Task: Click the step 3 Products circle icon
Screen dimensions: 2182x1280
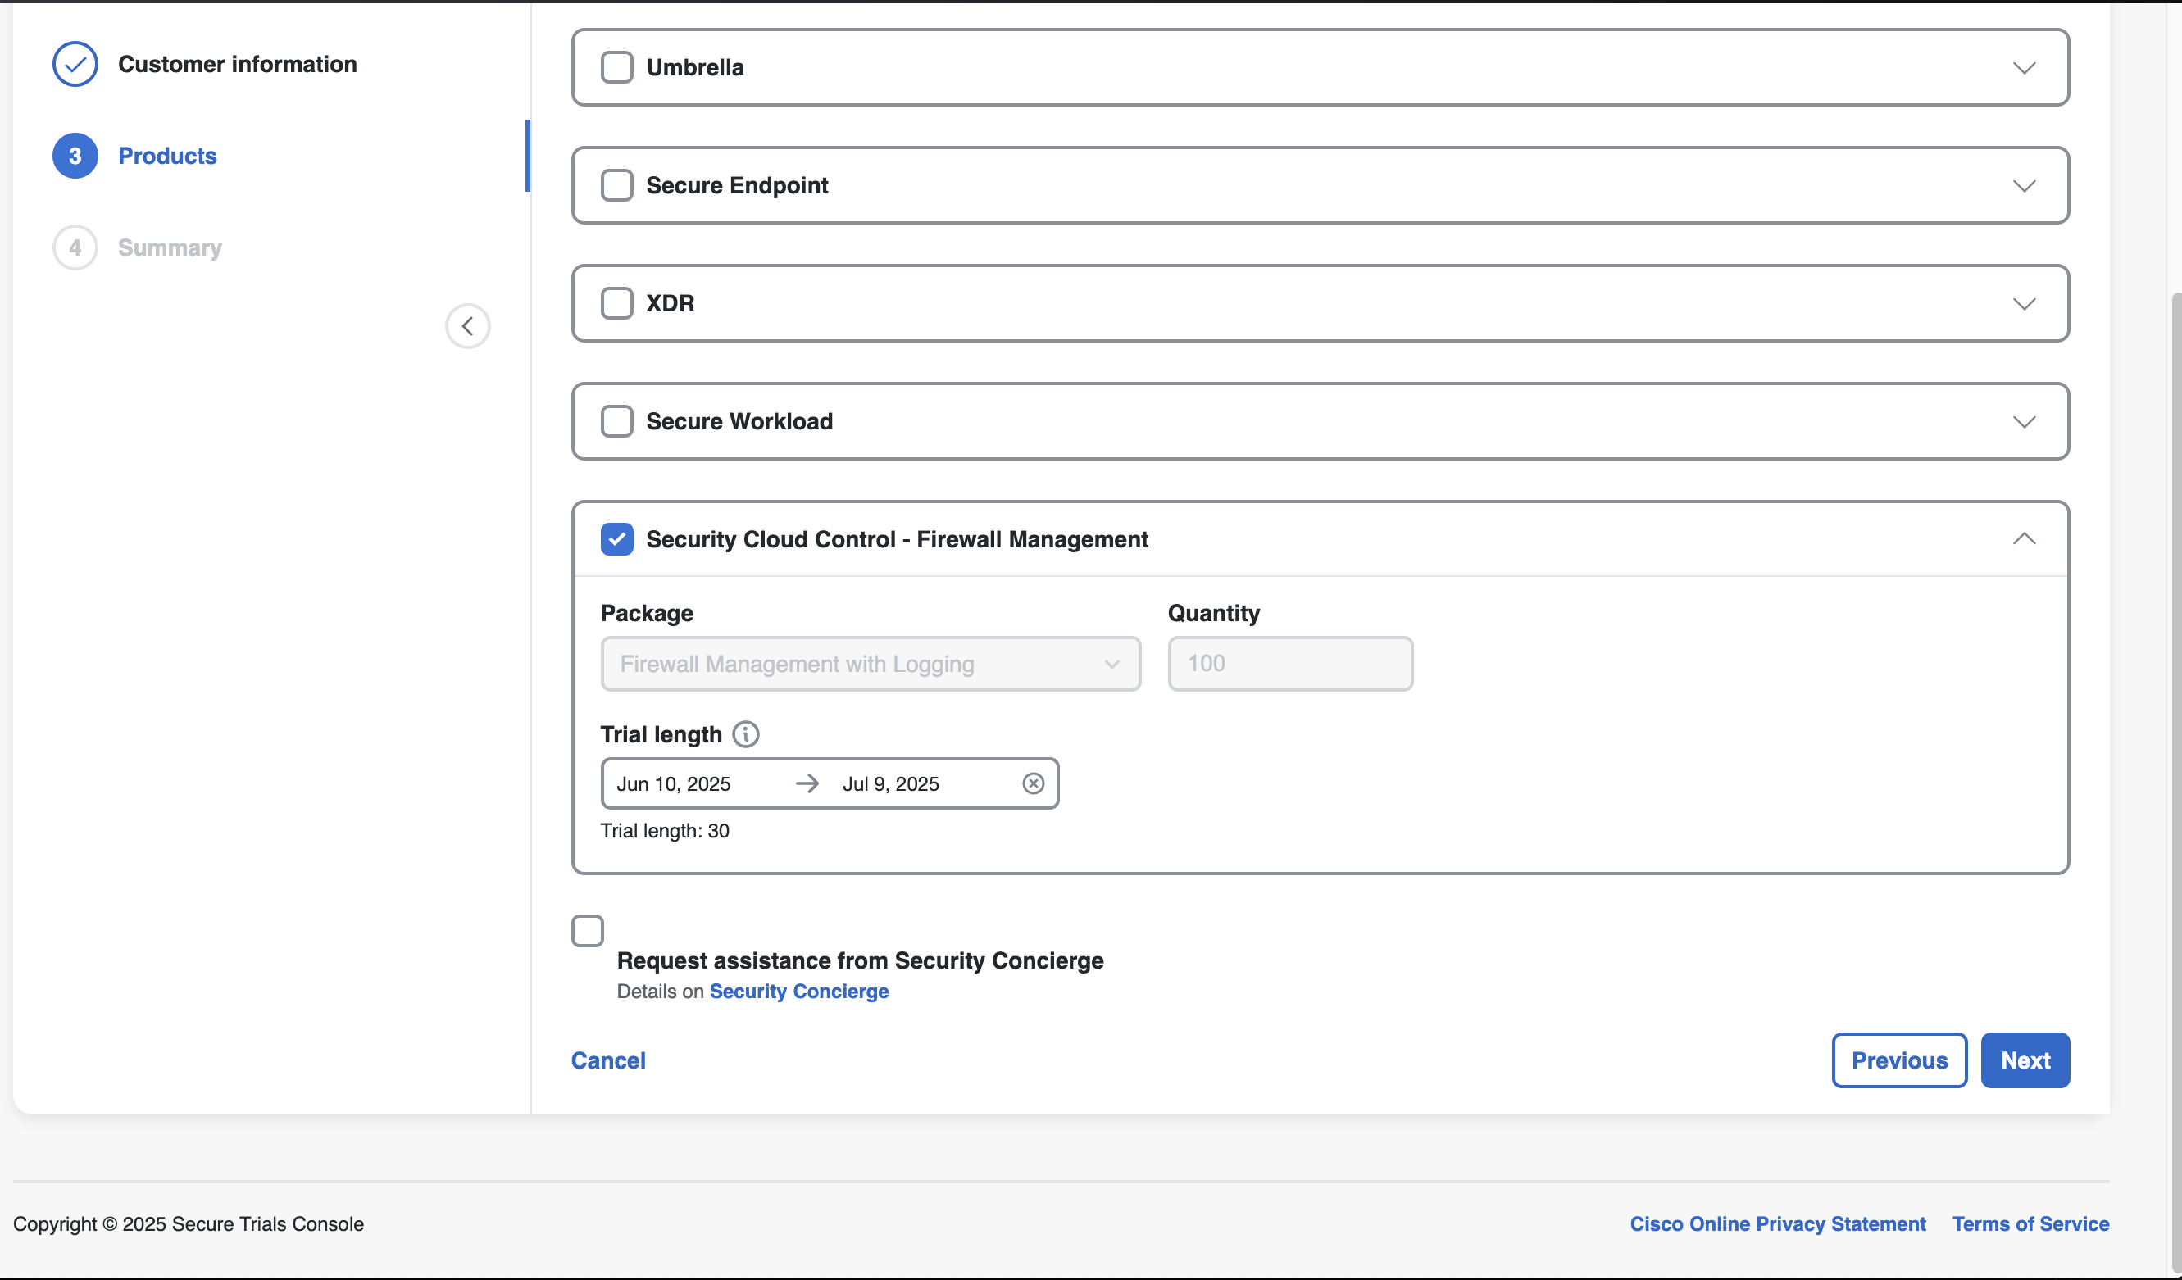Action: (75, 156)
